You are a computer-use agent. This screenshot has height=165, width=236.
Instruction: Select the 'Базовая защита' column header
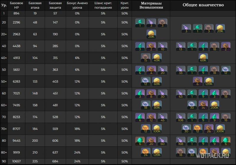(x=55, y=5)
